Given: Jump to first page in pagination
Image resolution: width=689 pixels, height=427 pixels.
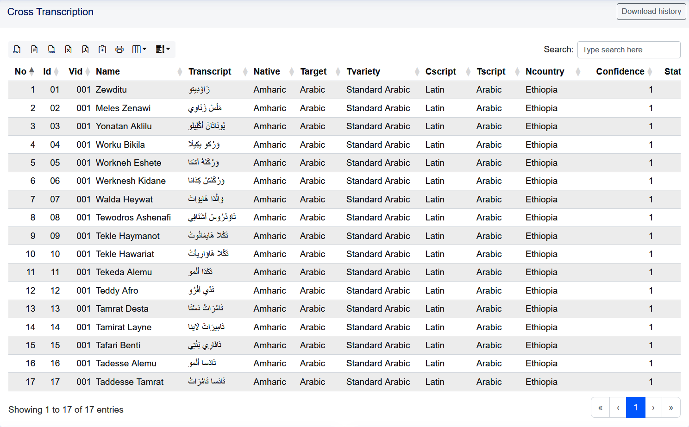Looking at the screenshot, I should 600,408.
